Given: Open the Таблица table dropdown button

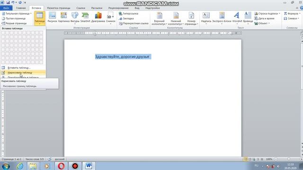Looking at the screenshot, I should pos(40,18).
